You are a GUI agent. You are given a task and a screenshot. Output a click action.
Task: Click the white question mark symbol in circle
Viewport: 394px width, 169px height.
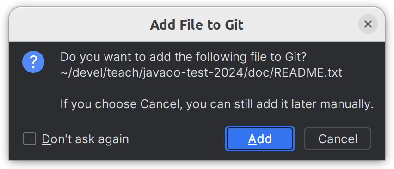pos(33,62)
